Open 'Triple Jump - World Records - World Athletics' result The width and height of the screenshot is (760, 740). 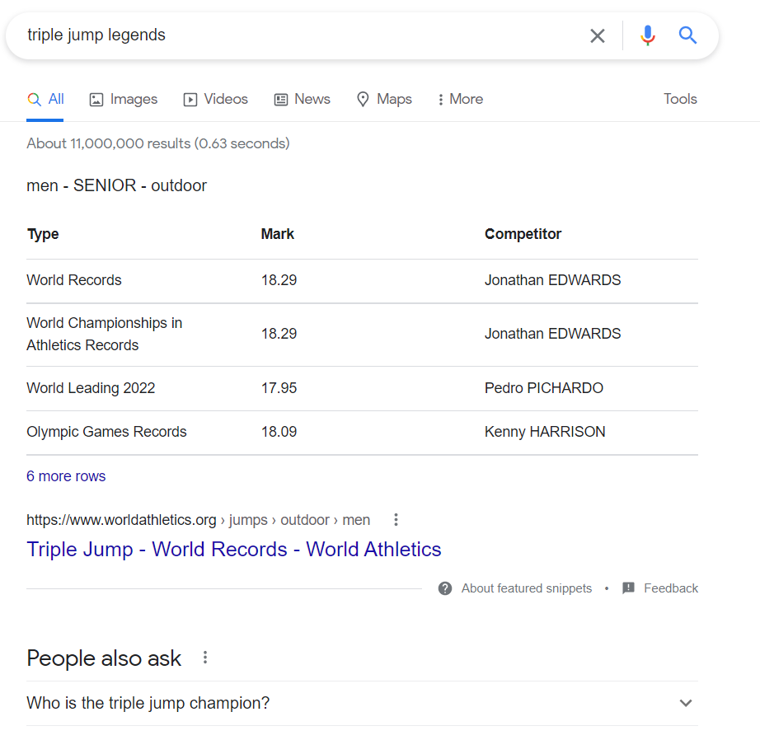[x=233, y=549]
